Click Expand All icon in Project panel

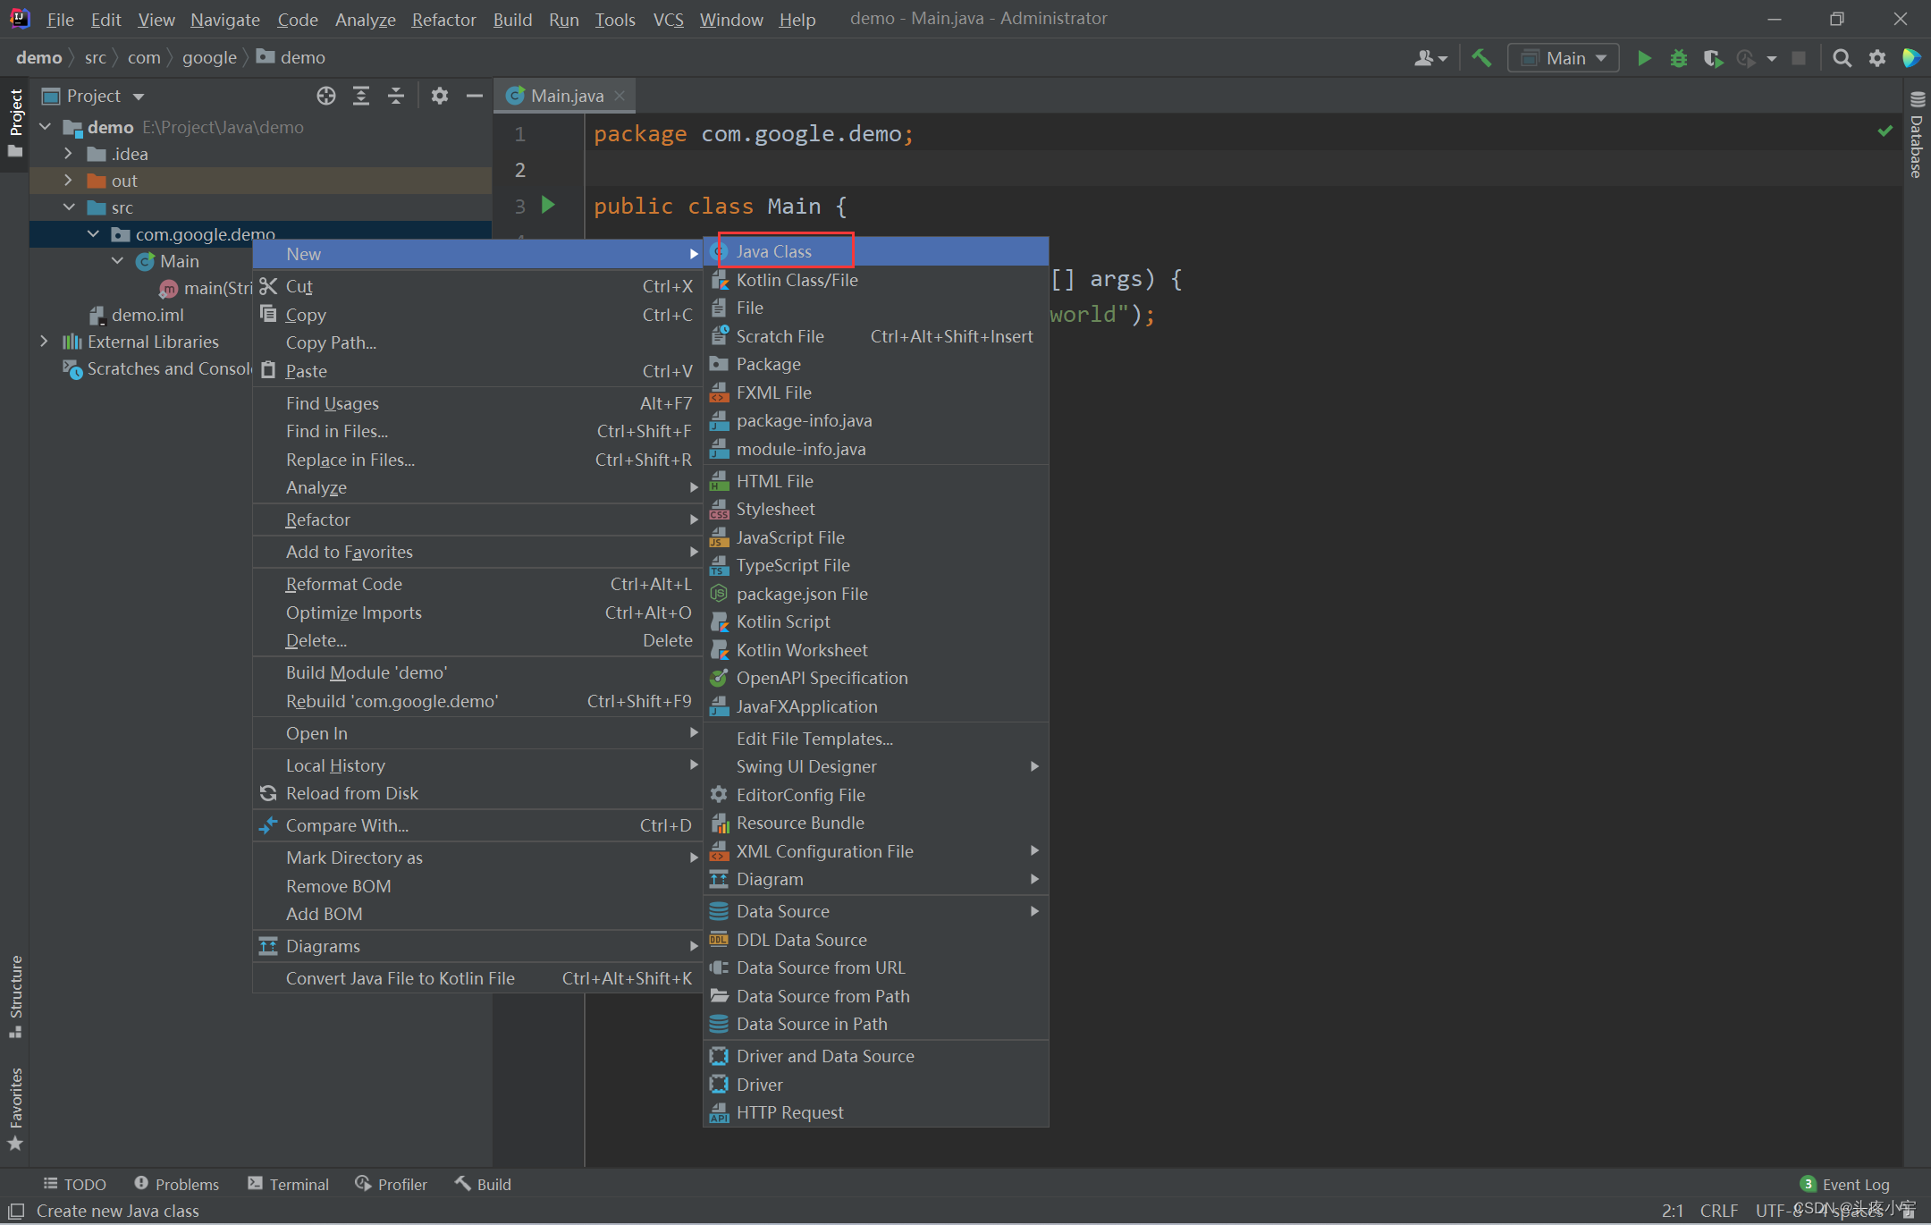pyautogui.click(x=361, y=96)
